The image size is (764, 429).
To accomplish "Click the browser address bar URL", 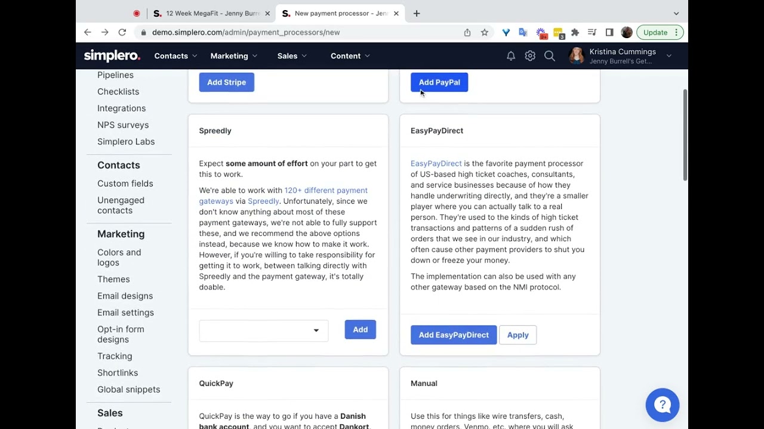I will [x=246, y=32].
